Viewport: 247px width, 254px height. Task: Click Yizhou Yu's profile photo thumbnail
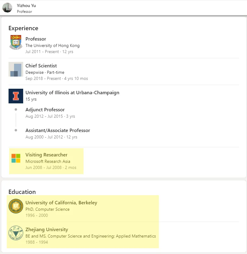pos(7,8)
